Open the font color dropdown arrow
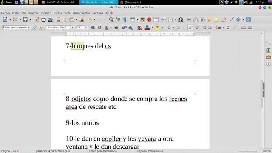The width and height of the screenshot is (272, 153). [x=152, y=27]
